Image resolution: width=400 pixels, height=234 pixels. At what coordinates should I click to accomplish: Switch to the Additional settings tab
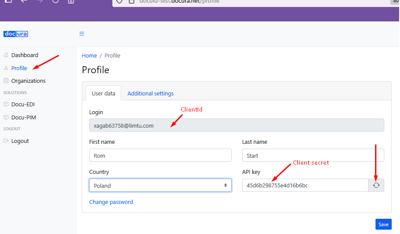click(x=150, y=93)
